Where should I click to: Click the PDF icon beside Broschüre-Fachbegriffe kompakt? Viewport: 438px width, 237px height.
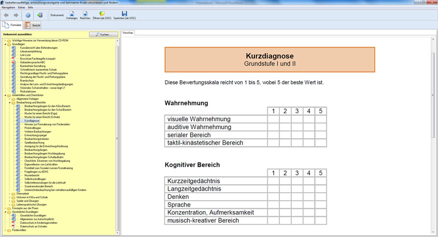pyautogui.click(x=14, y=59)
